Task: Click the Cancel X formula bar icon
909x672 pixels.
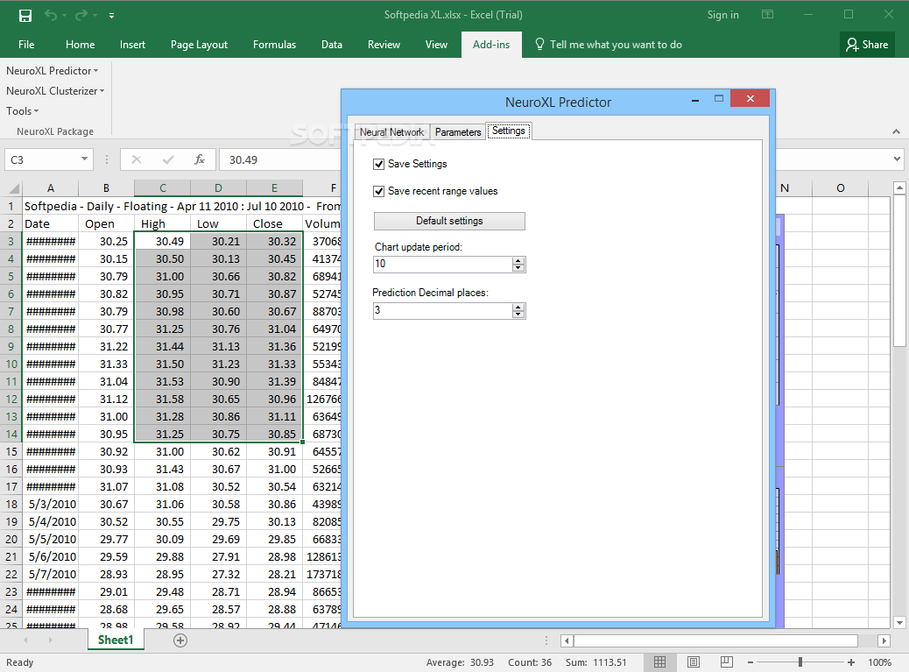Action: click(137, 159)
